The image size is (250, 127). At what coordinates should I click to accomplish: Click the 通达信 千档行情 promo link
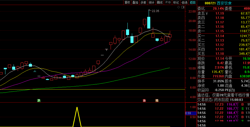point(223,95)
